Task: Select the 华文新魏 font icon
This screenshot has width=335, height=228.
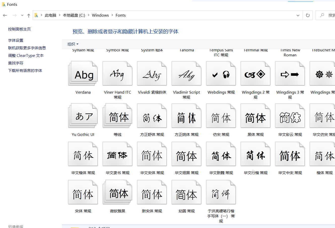Action: 221,154
